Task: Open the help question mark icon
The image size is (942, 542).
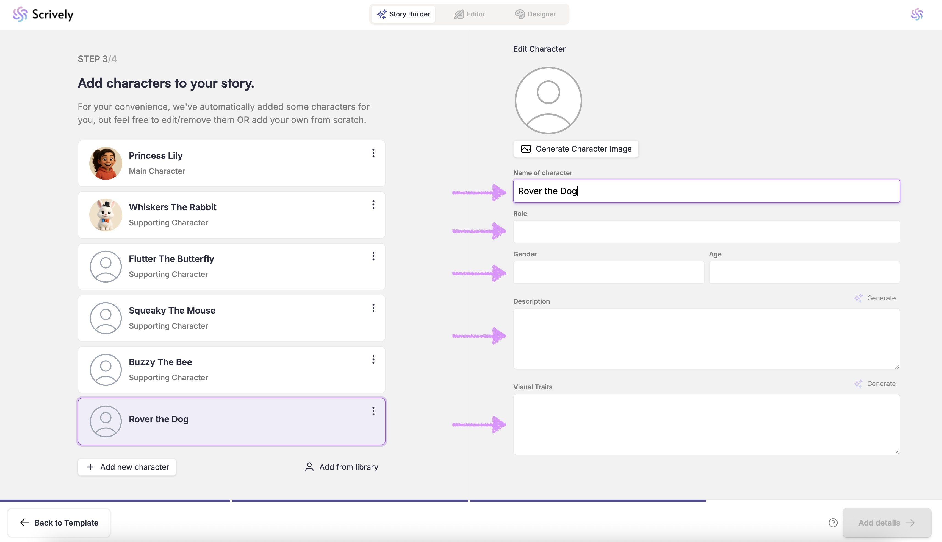Action: 833,523
